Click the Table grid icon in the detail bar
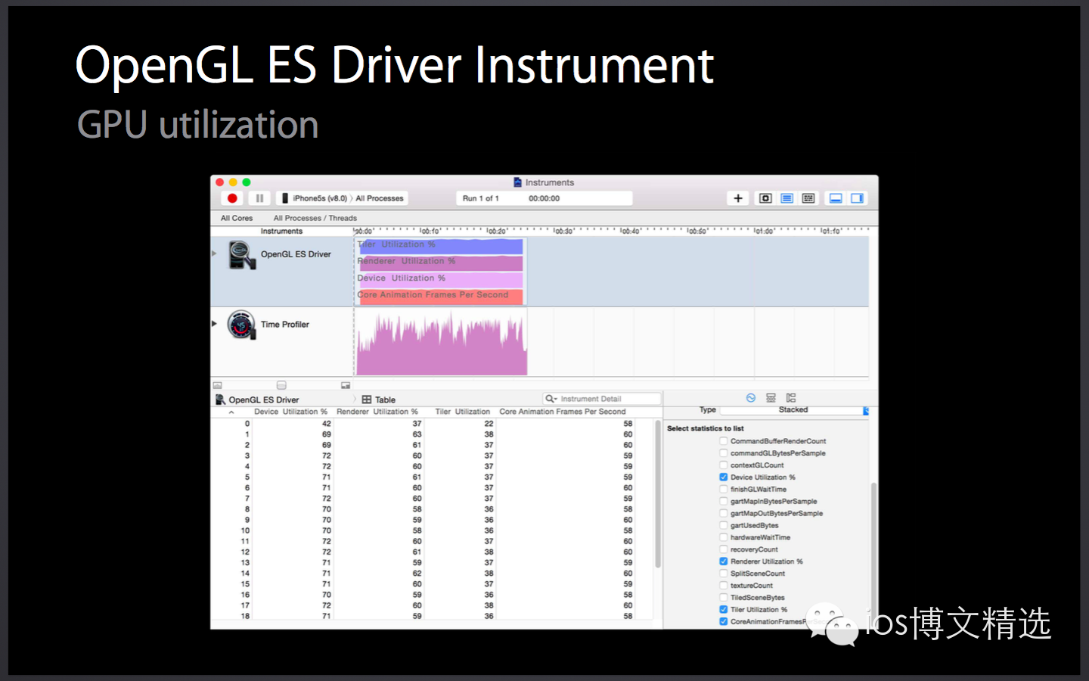The height and width of the screenshot is (681, 1089). 367,400
